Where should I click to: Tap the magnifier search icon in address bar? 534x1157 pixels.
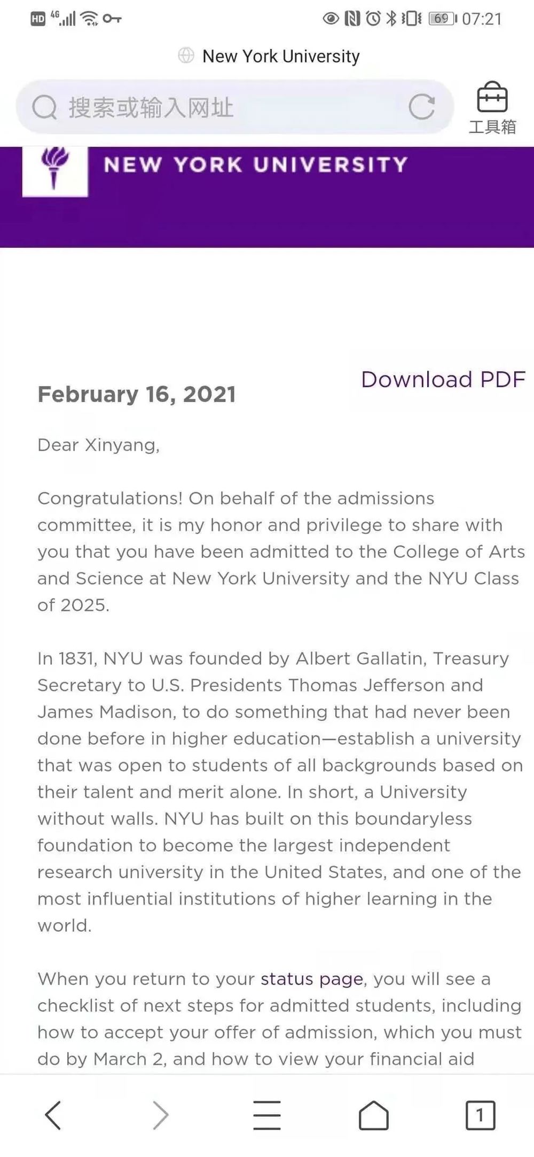pos(44,107)
